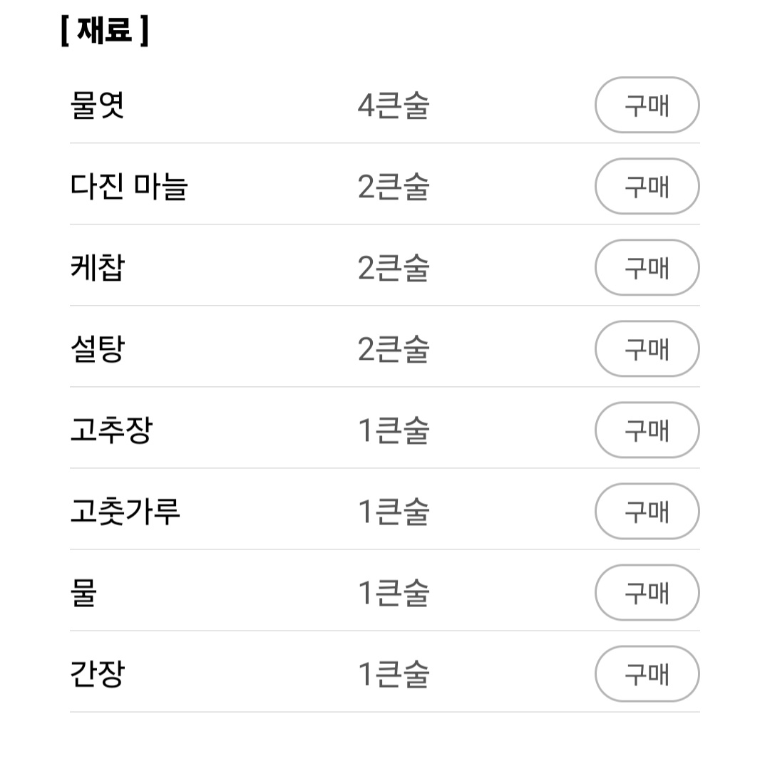This screenshot has height=776, width=770.
Task: Select the 설탕 ingredient name
Action: point(98,348)
